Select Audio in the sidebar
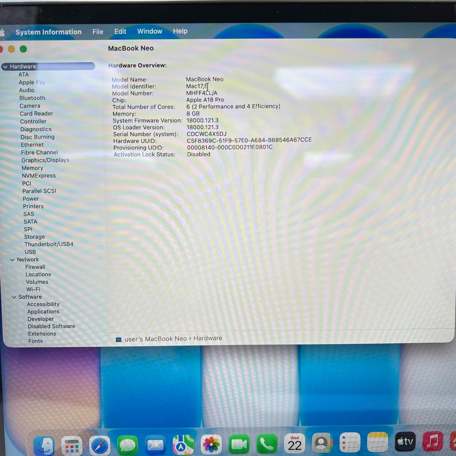456x456 pixels. point(27,90)
